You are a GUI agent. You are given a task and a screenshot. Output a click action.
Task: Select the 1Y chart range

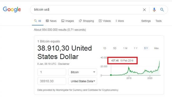pyautogui.click(x=135, y=48)
